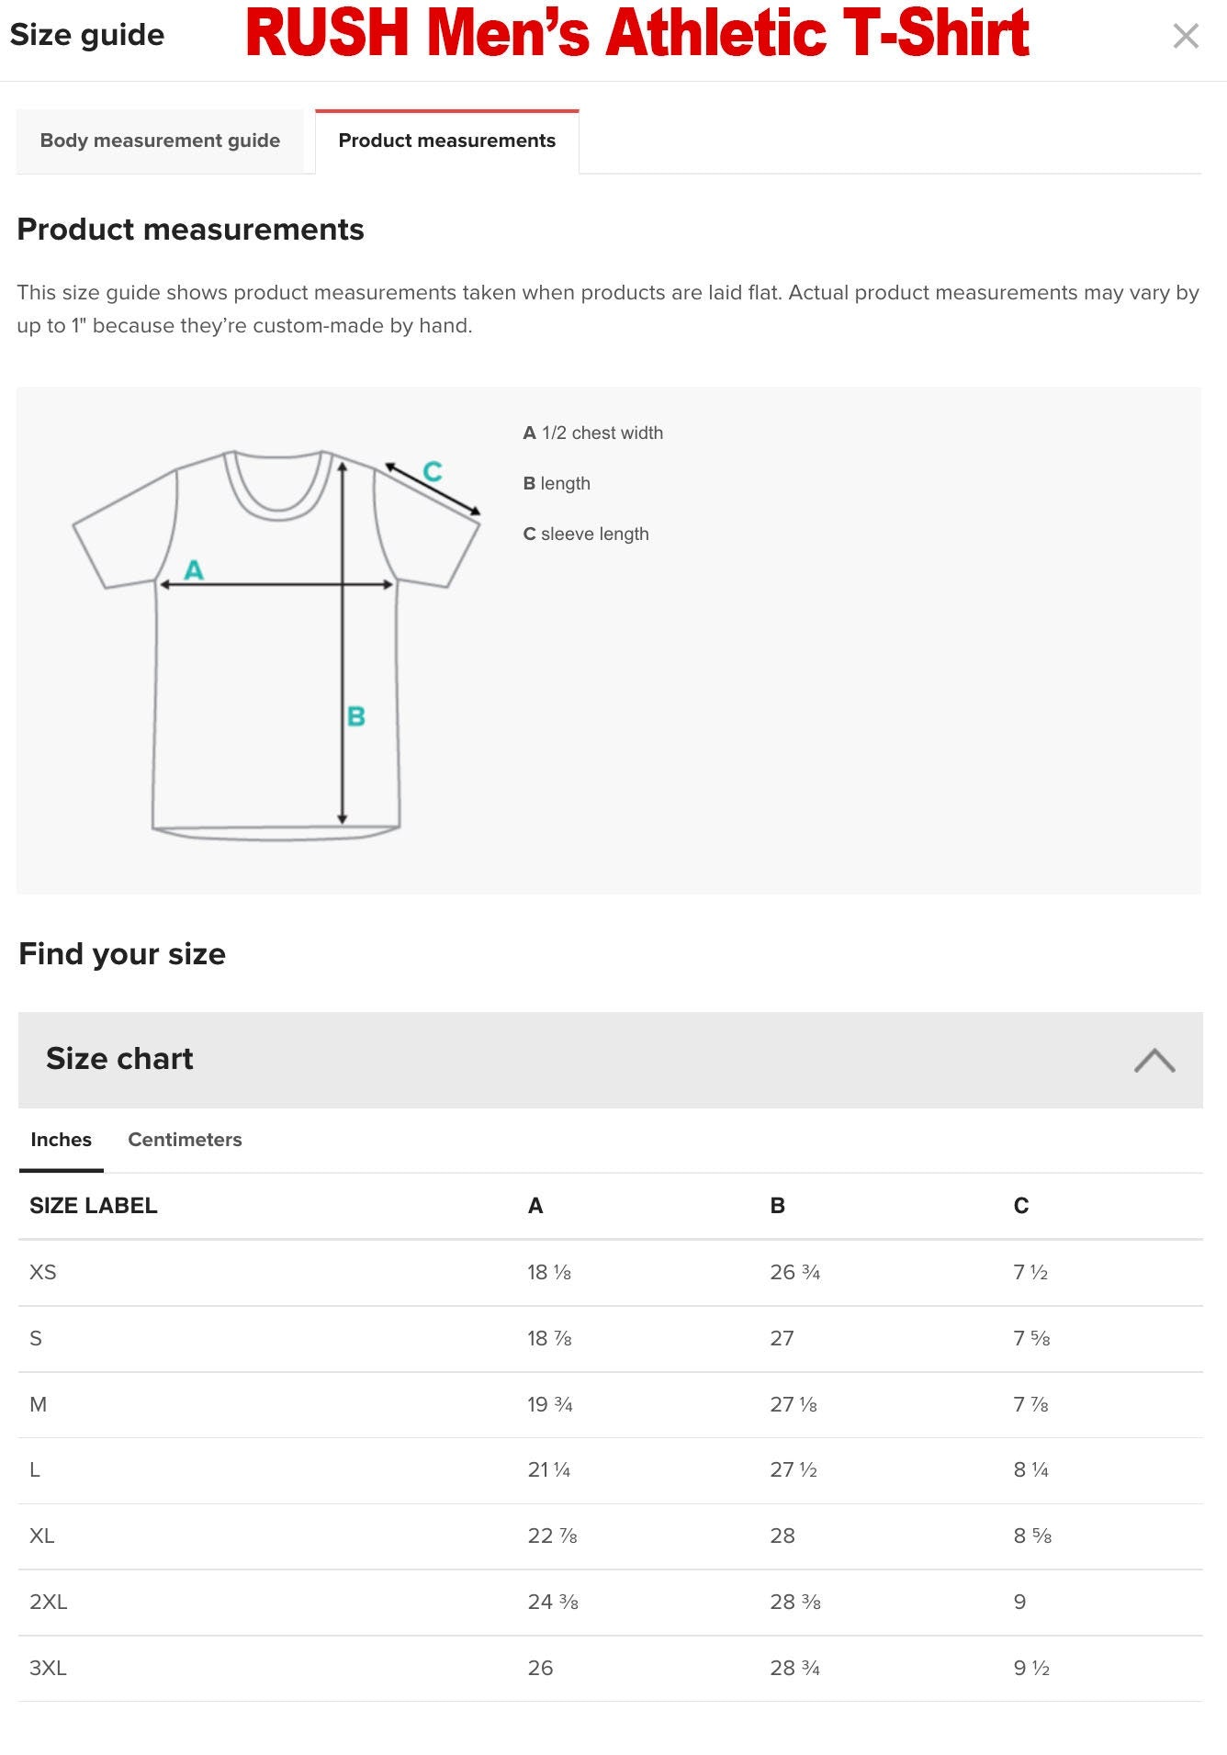Click the letter A on the diagram

tap(195, 569)
